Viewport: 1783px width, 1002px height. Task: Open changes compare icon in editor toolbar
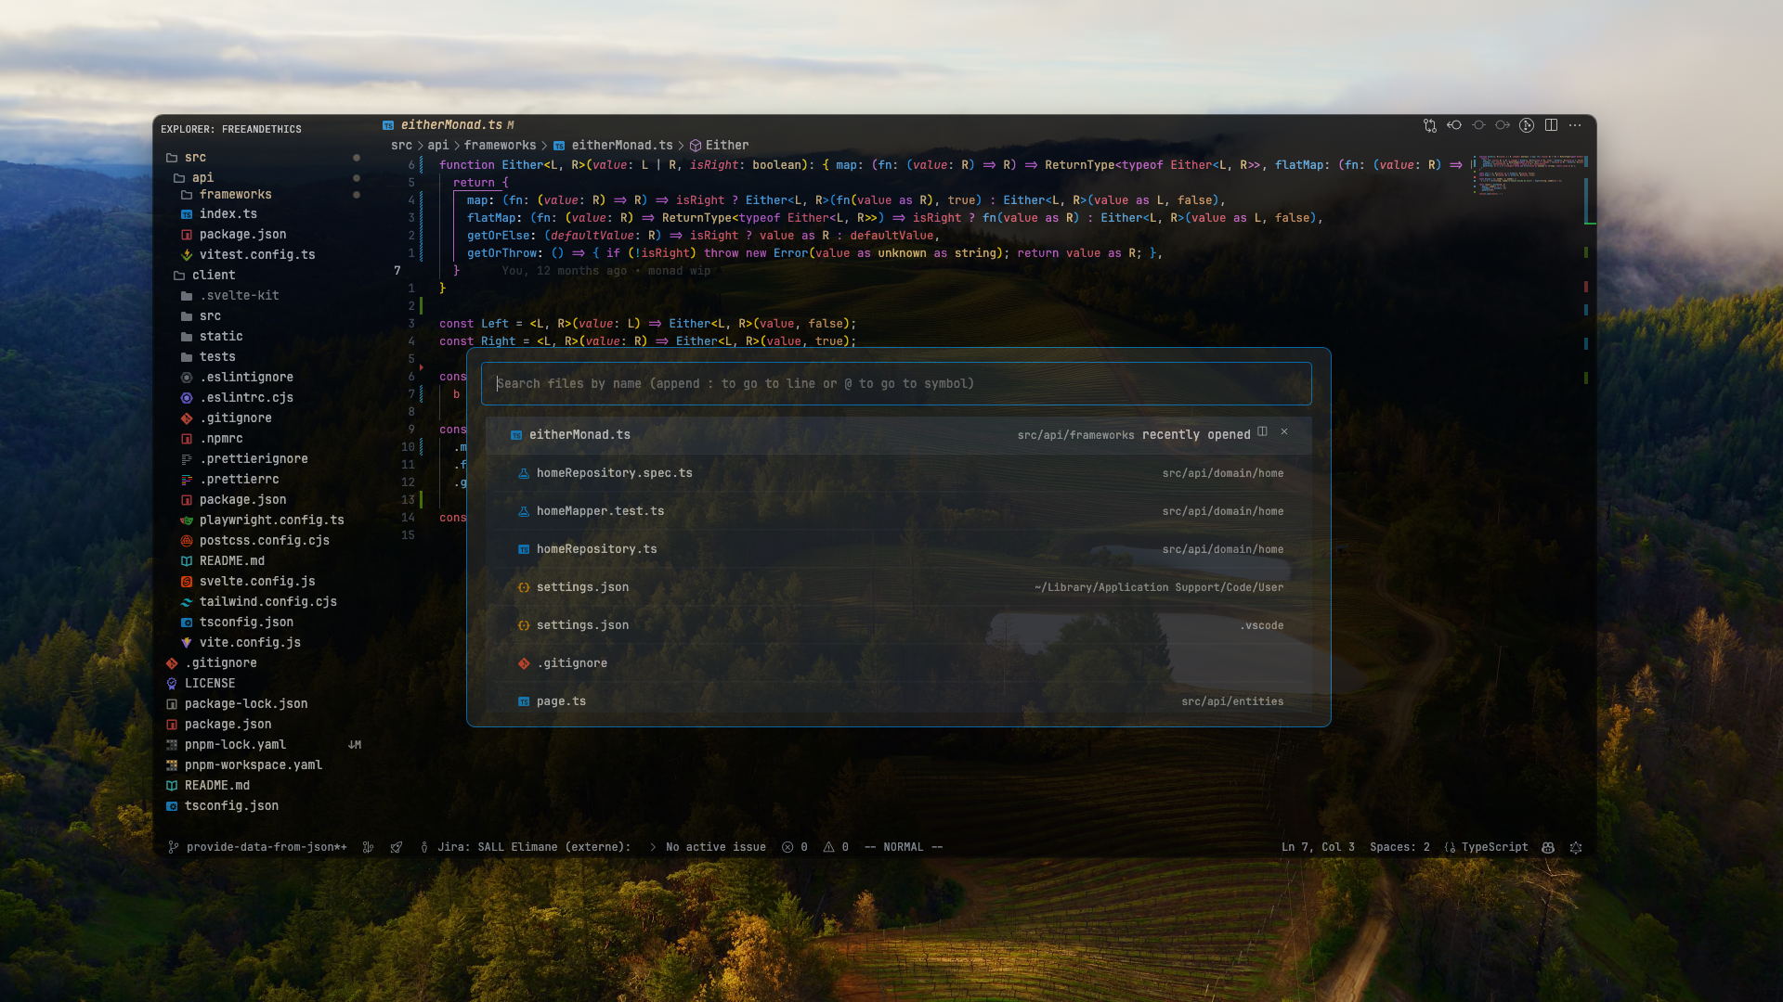tap(1430, 125)
